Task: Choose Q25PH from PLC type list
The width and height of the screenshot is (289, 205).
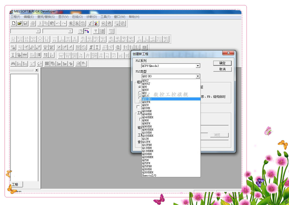Action: point(171,163)
